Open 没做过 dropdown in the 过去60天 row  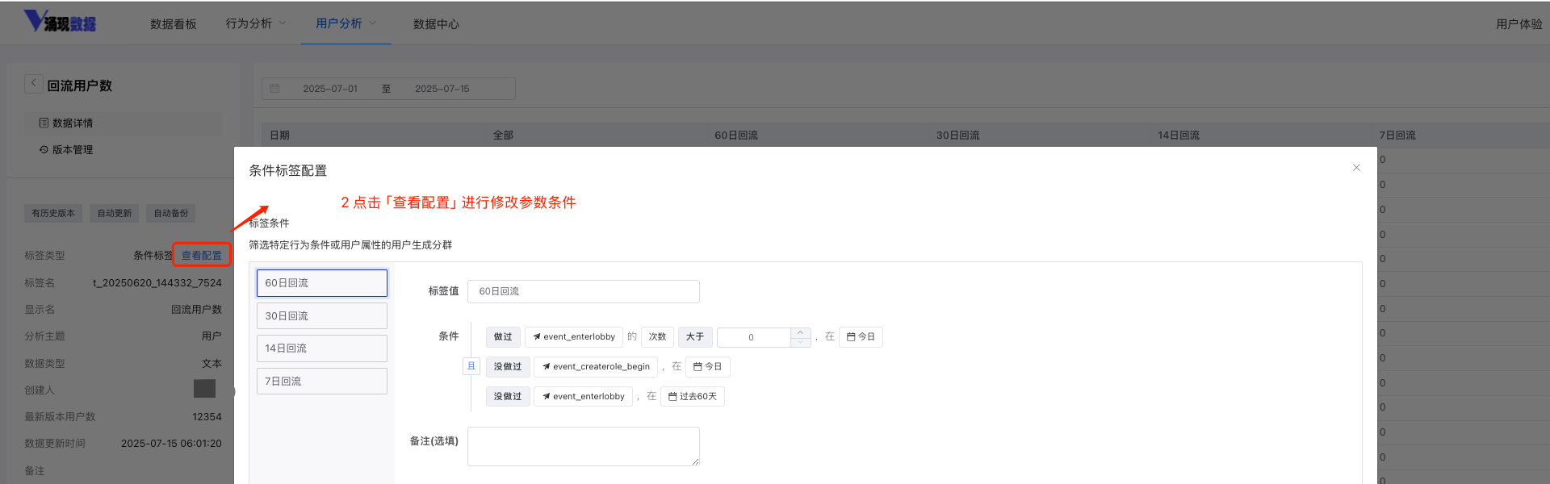pyautogui.click(x=508, y=396)
